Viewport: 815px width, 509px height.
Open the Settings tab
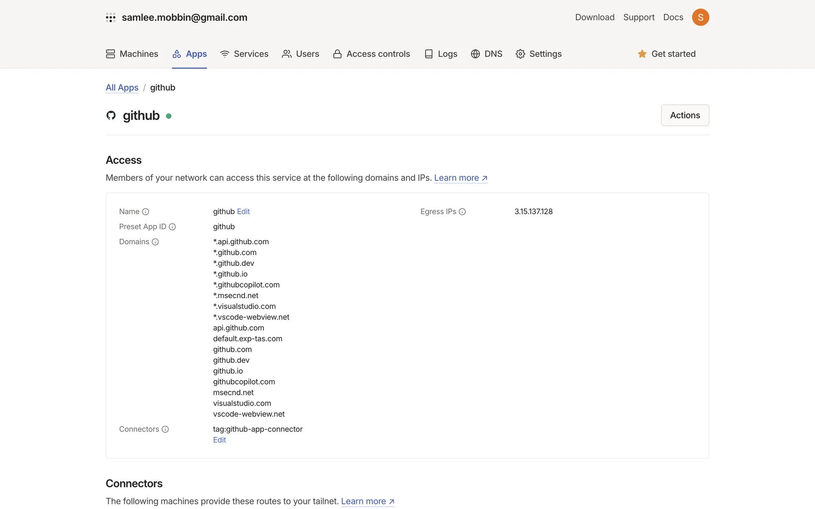click(539, 54)
